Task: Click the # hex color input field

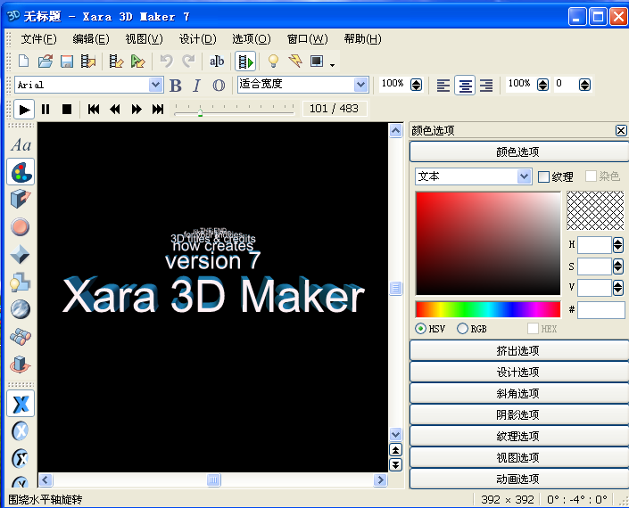Action: [601, 309]
